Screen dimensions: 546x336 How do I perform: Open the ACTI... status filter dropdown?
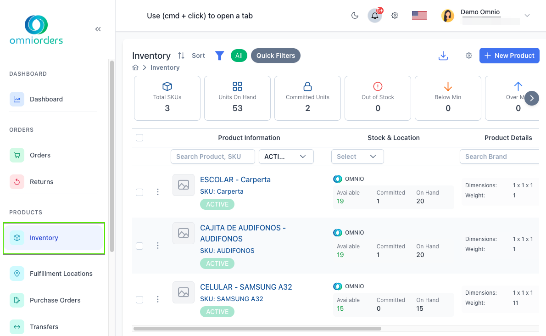(286, 157)
